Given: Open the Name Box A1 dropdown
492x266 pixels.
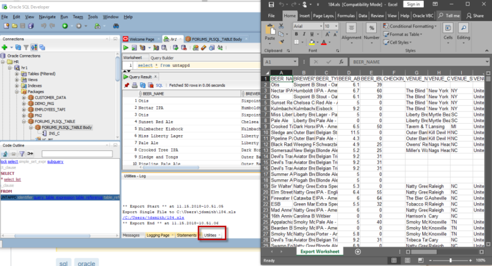Looking at the screenshot, I should coord(295,62).
